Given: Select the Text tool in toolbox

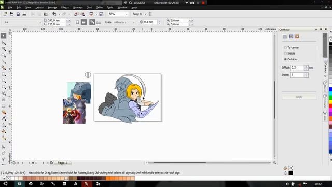Looking at the screenshot, I should [4, 100].
